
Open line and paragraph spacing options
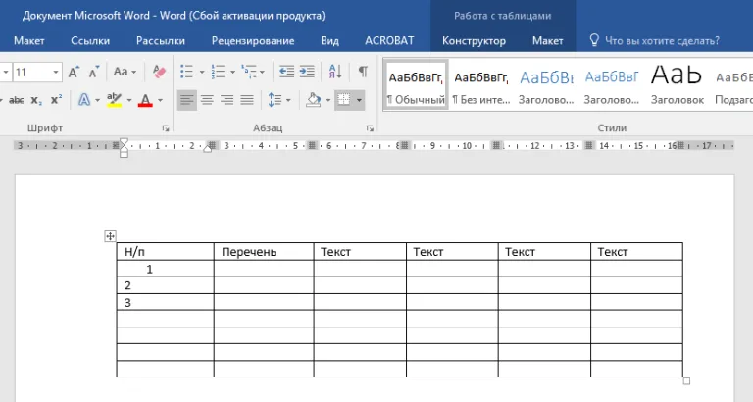coord(276,100)
